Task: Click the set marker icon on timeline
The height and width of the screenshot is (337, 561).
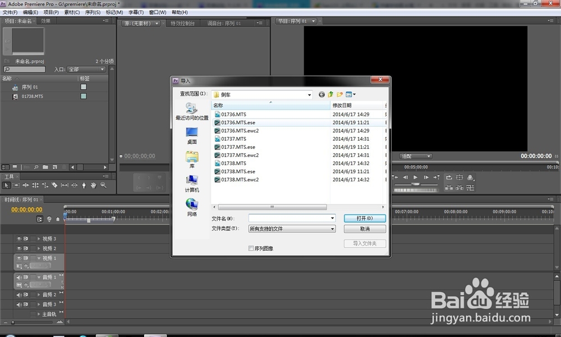Action: click(x=58, y=219)
